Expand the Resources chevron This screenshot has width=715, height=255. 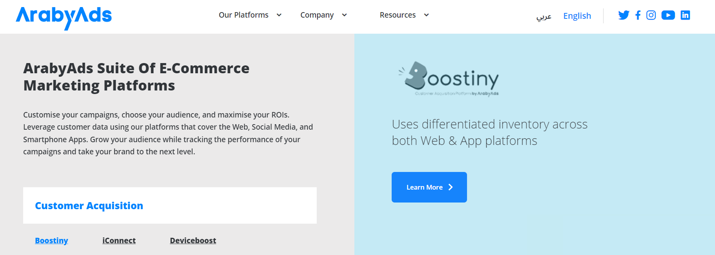pos(426,15)
